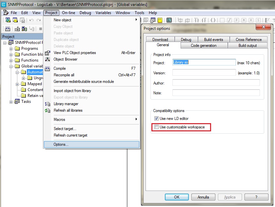Choose Options... in the Project menu
275x207 pixels.
(x=91, y=144)
